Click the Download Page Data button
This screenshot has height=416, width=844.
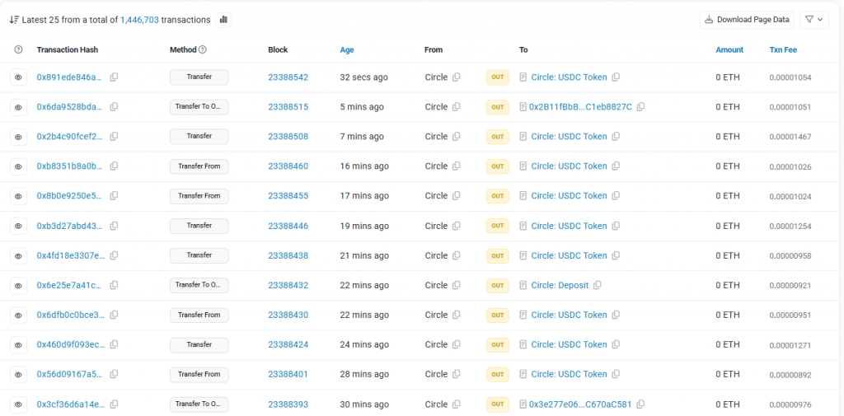[747, 20]
